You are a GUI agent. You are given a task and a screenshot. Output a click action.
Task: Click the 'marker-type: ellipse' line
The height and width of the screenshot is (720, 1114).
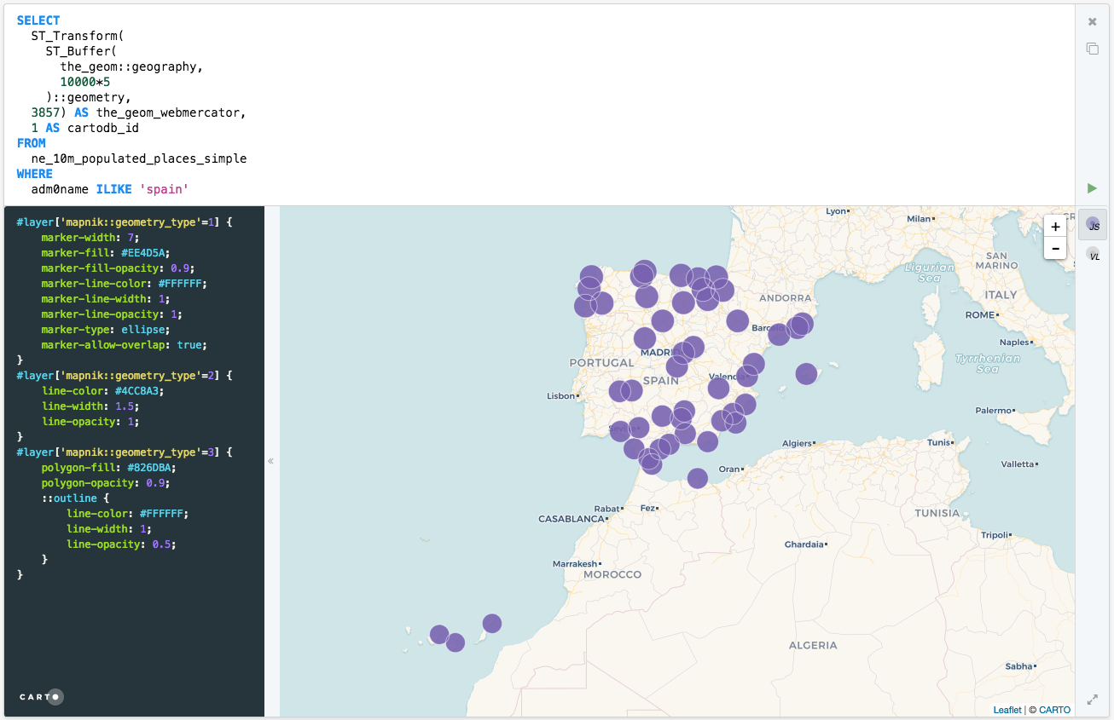(106, 329)
